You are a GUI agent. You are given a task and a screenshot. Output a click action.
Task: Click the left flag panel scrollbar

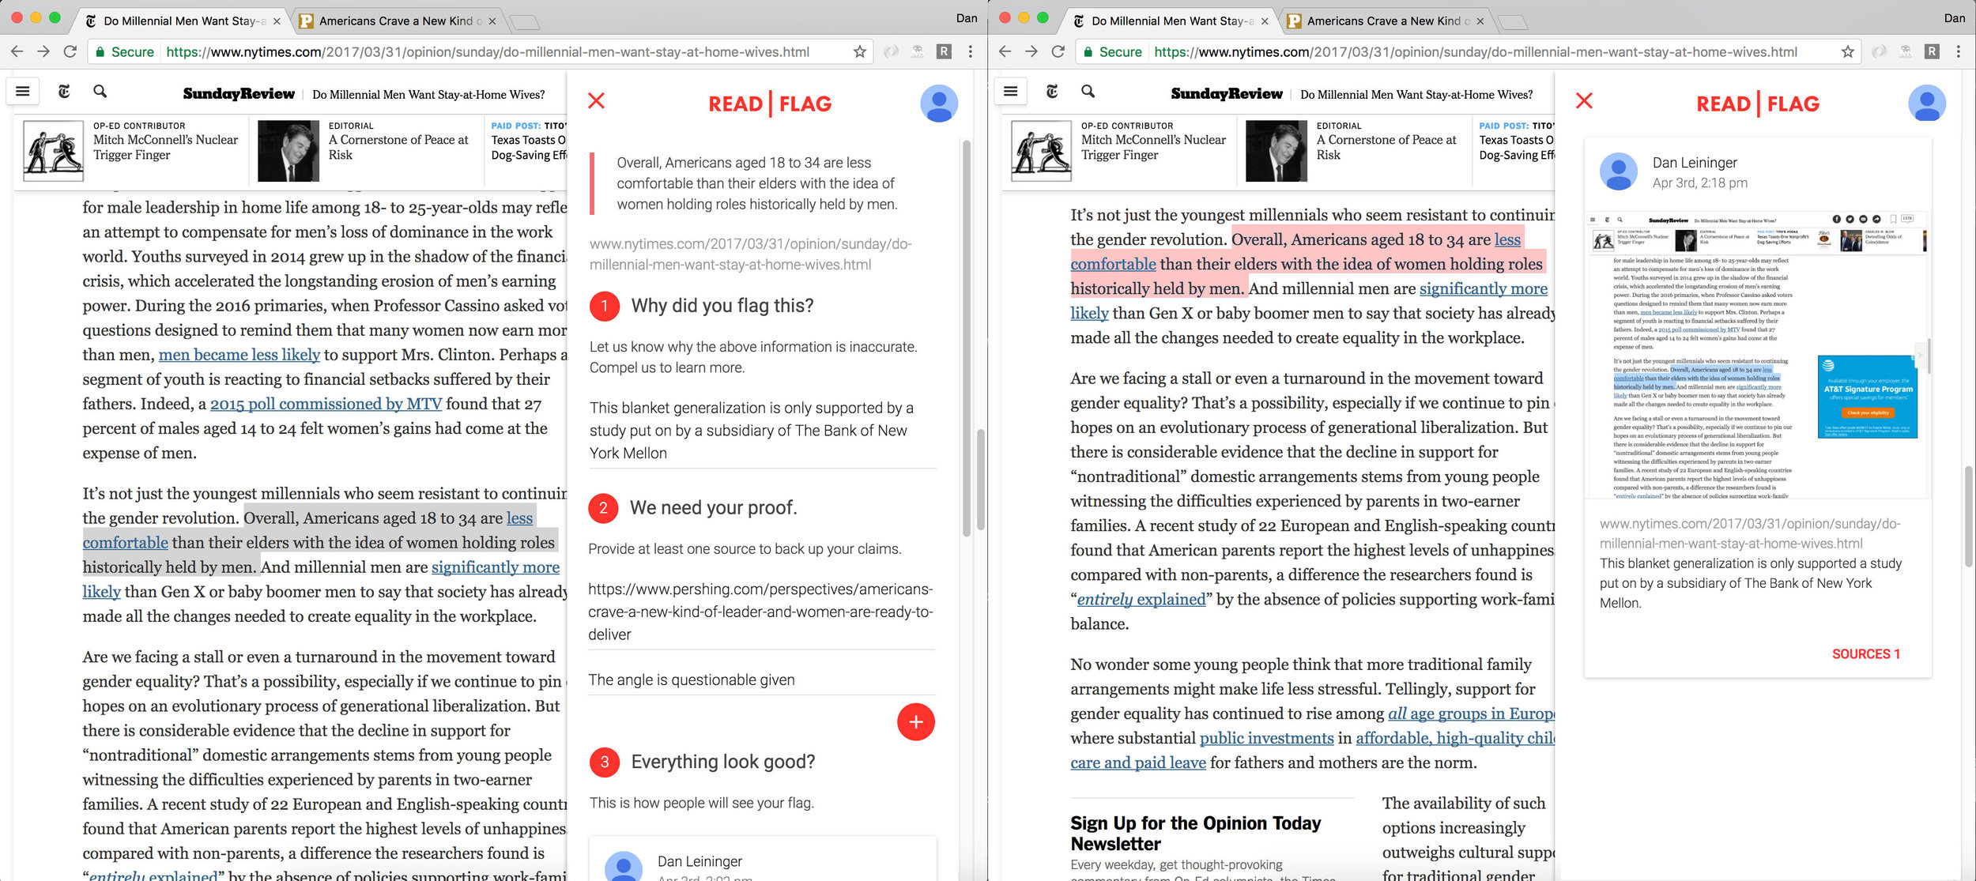coord(966,338)
